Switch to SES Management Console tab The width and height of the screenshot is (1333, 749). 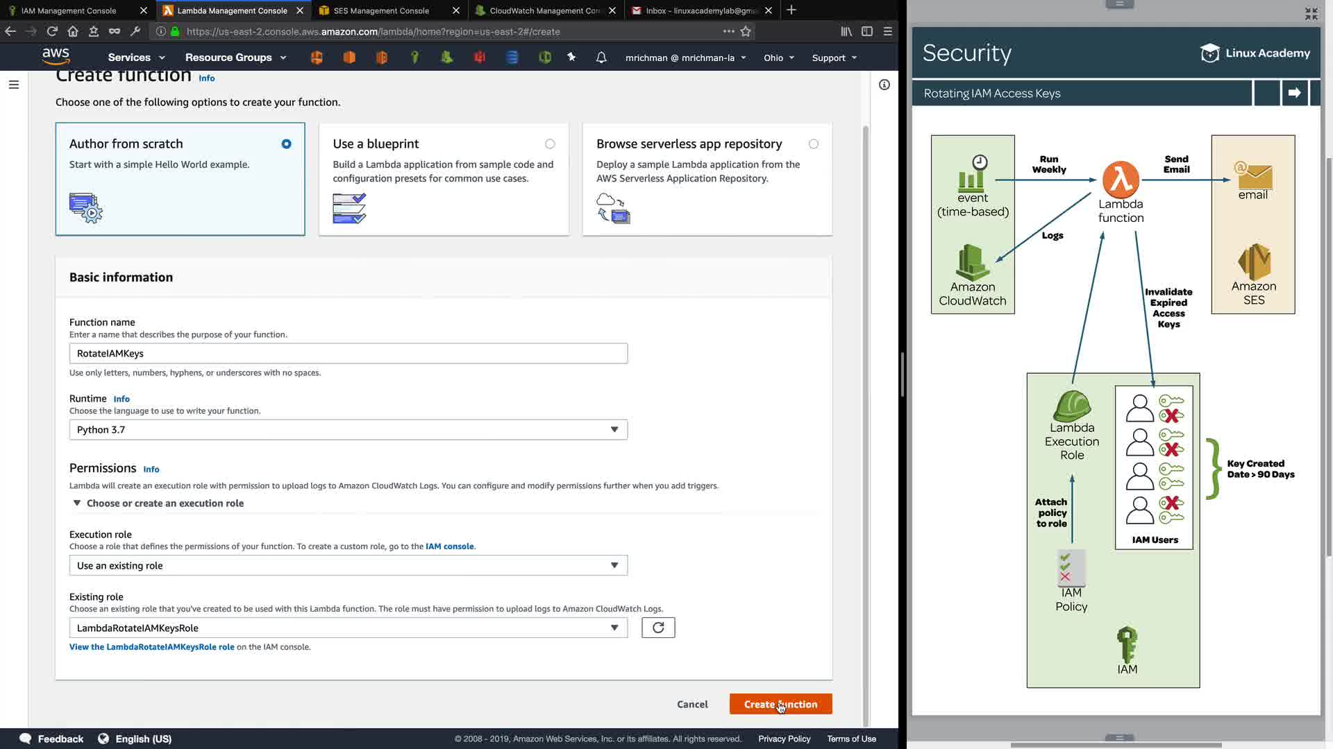[380, 10]
